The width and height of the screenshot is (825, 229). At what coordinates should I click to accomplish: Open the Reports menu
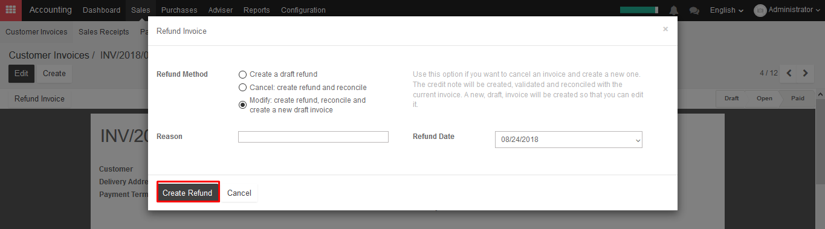pos(257,10)
